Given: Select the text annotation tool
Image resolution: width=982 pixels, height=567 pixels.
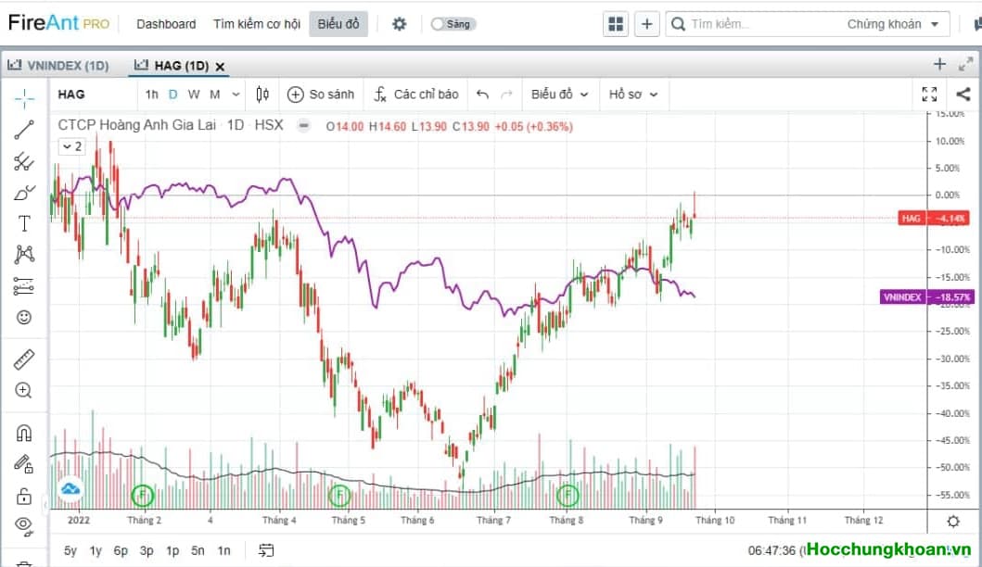Looking at the screenshot, I should pyautogui.click(x=24, y=223).
